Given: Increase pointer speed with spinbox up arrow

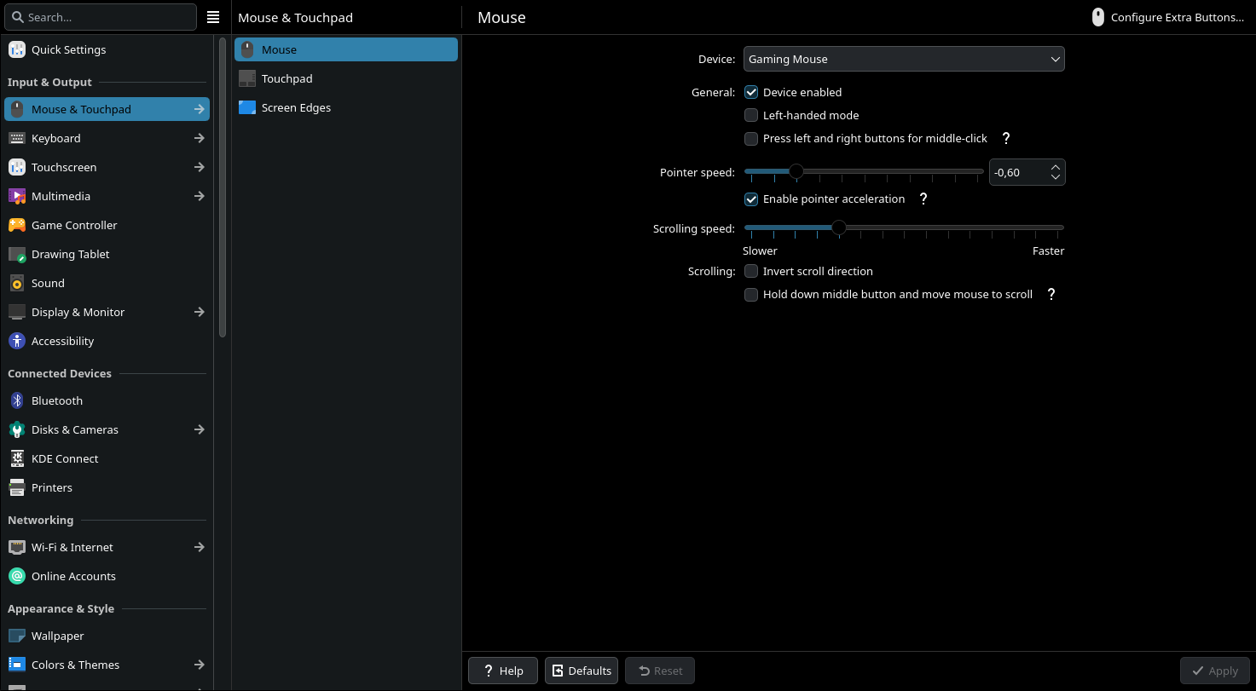Looking at the screenshot, I should [x=1056, y=166].
